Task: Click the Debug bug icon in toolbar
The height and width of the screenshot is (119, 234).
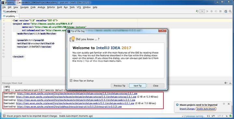Action: point(212,11)
